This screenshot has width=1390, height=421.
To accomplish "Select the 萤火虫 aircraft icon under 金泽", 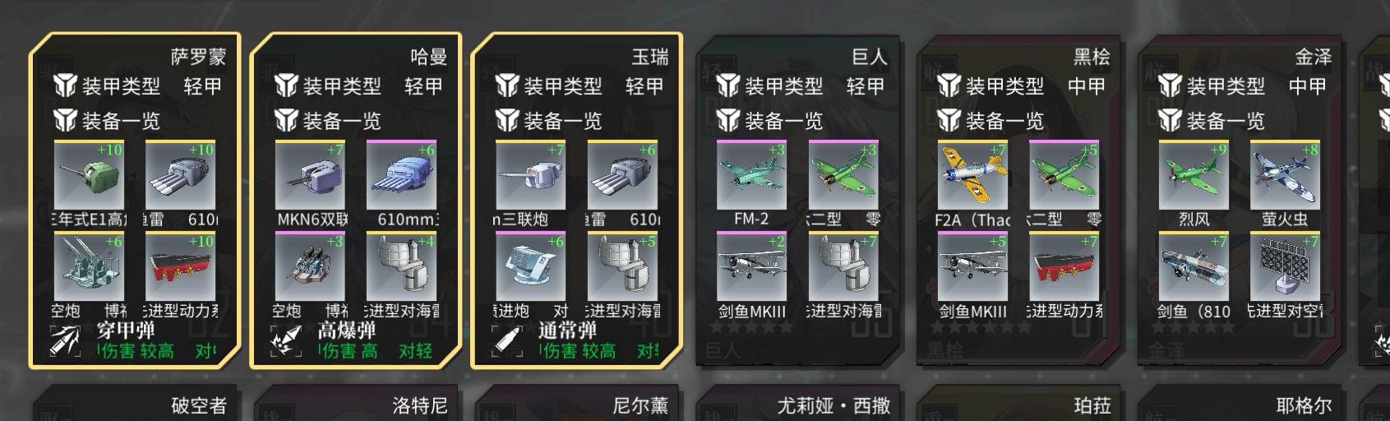I will point(1285,175).
